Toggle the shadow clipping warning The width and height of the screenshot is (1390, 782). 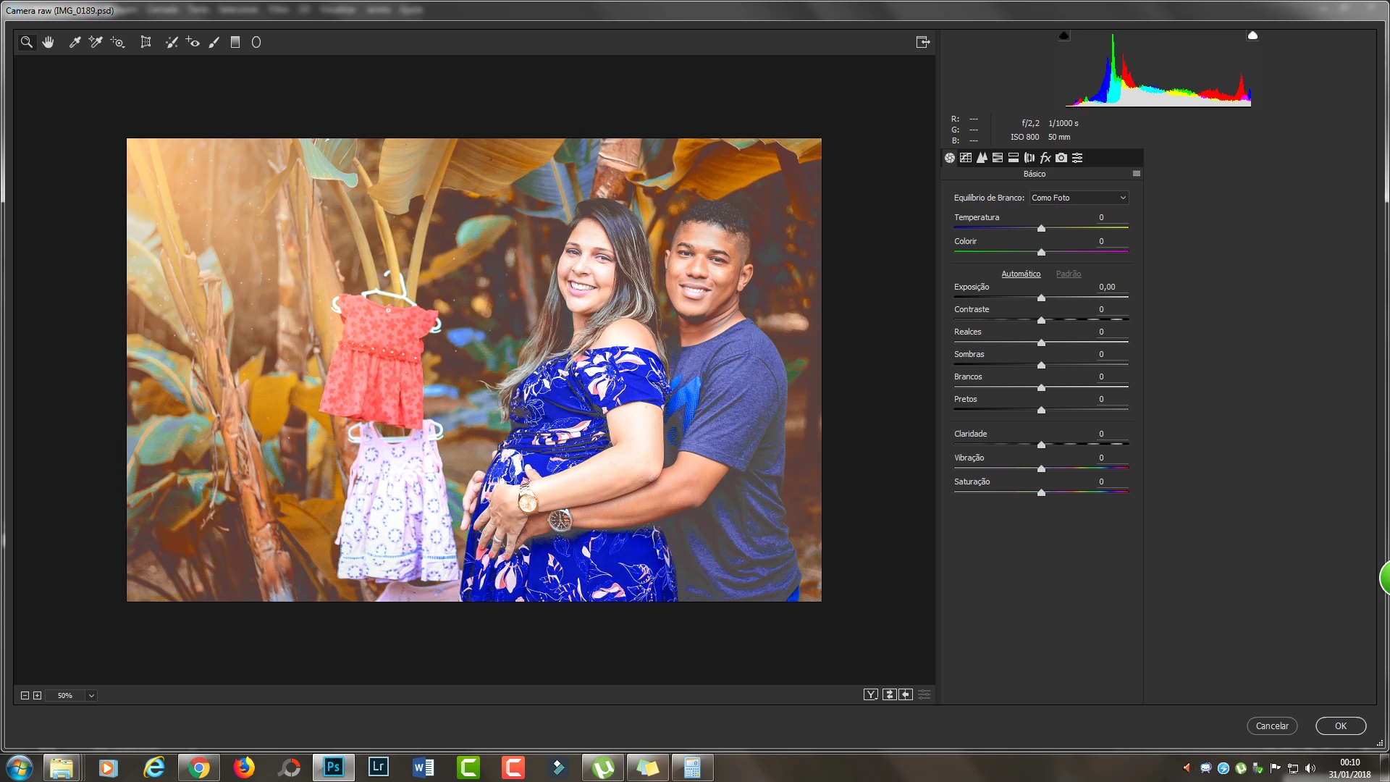[x=1063, y=35]
